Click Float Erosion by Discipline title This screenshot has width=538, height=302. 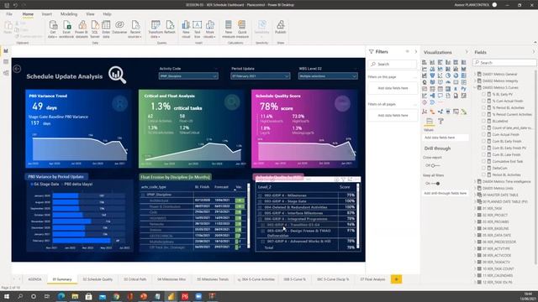coord(176,177)
